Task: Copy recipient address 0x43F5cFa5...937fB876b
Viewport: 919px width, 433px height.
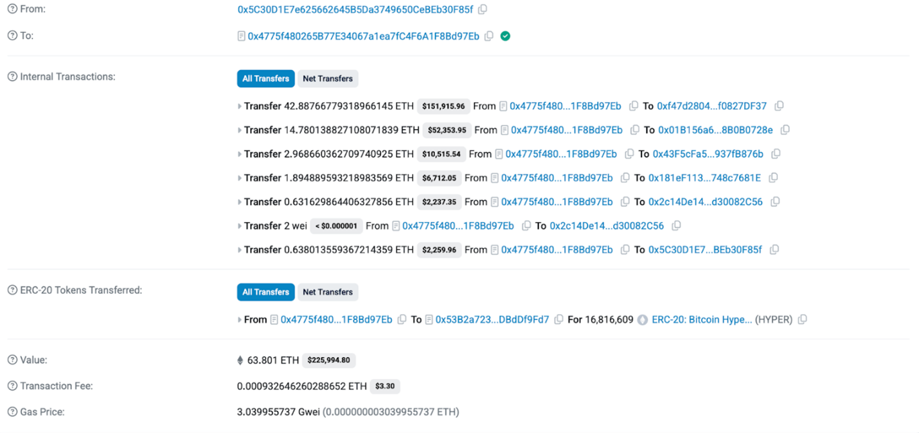Action: 776,154
